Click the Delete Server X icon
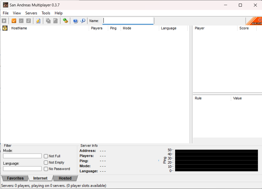Screen dimensions: 262x189 click(x=21, y=21)
